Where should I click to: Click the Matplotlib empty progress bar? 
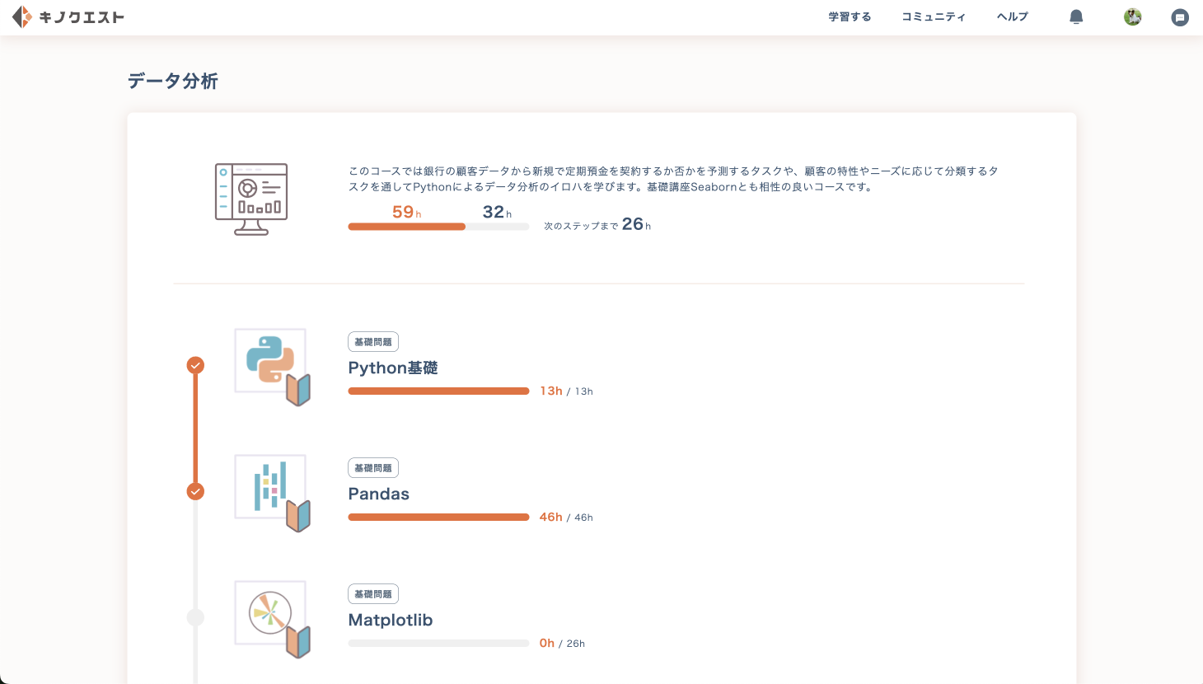(438, 644)
